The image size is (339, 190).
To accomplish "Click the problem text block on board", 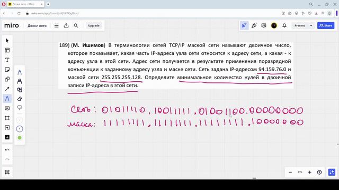I will [175, 65].
